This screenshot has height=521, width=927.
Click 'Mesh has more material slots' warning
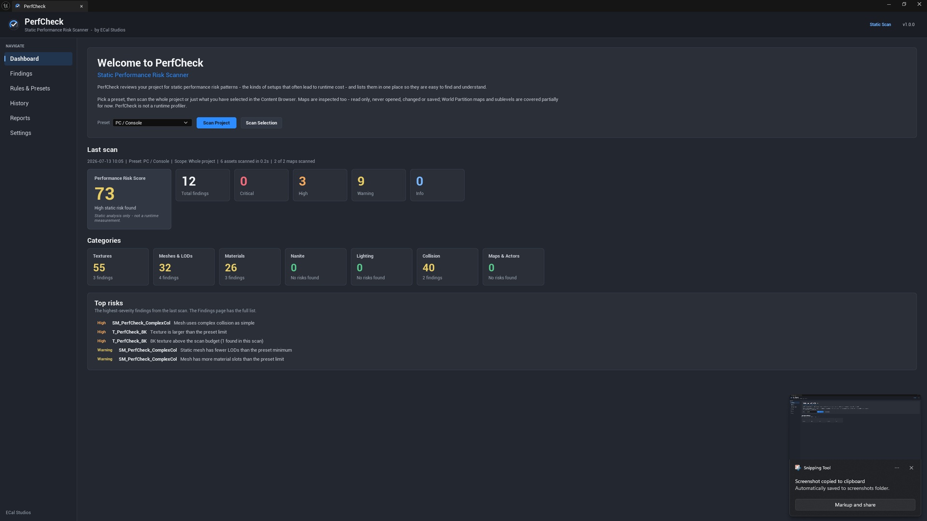232,359
